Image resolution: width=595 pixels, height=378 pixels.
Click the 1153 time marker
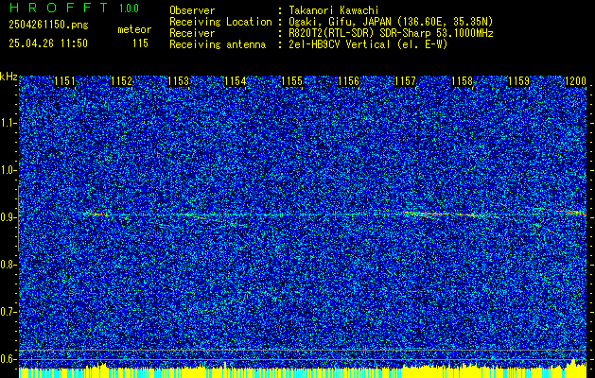tap(179, 81)
